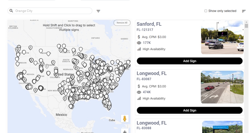Add the Longwood FL-83087 sign
Viewport: 249px width, 133px height.
[x=189, y=110]
